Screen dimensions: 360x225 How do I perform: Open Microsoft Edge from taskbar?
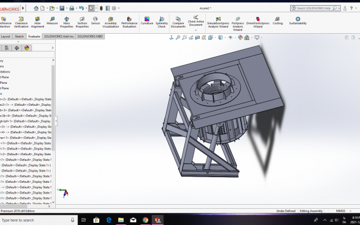tap(109, 220)
